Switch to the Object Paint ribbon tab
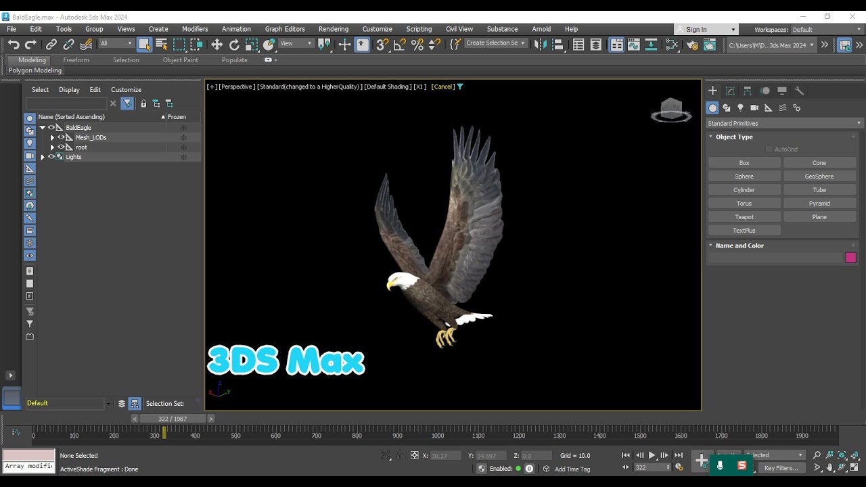 (x=181, y=60)
